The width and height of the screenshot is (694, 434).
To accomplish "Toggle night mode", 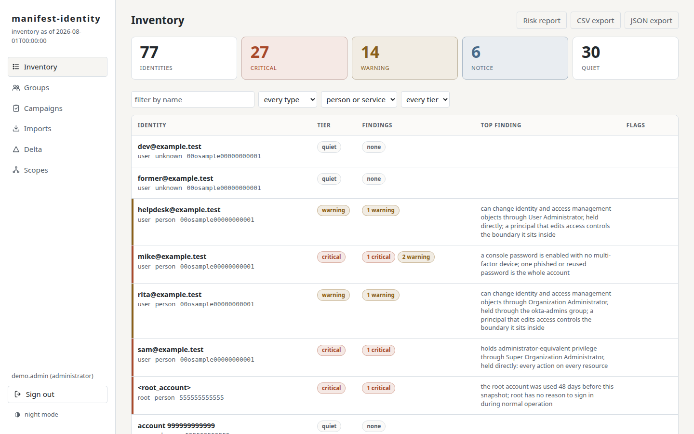I will [37, 415].
